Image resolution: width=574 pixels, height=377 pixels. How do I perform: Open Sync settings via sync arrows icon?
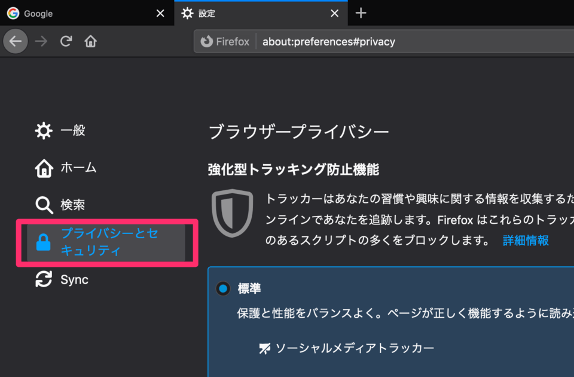point(44,279)
